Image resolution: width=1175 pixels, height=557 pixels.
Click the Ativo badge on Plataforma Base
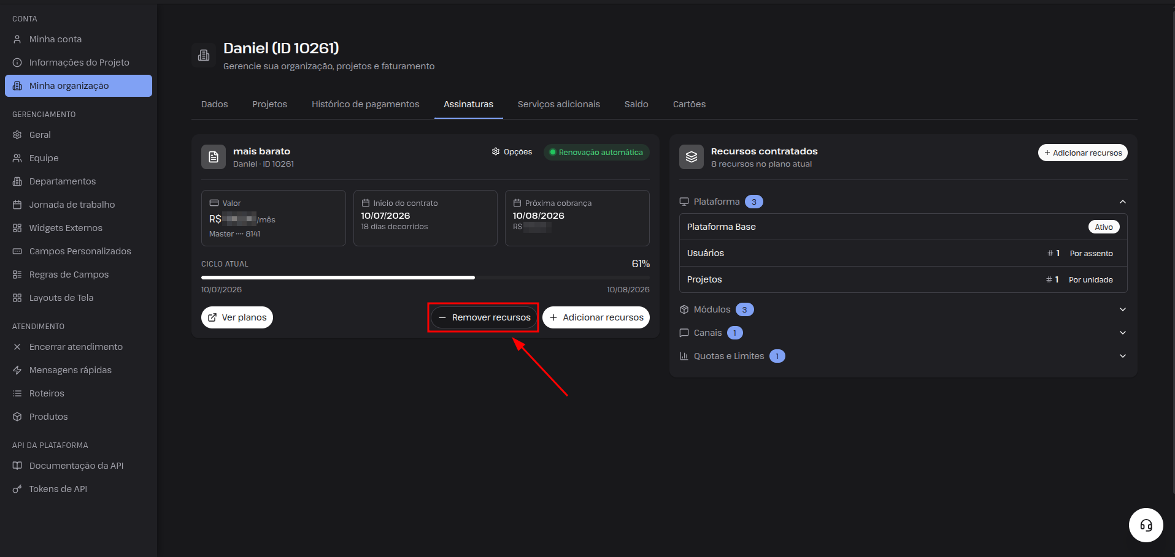(1104, 227)
